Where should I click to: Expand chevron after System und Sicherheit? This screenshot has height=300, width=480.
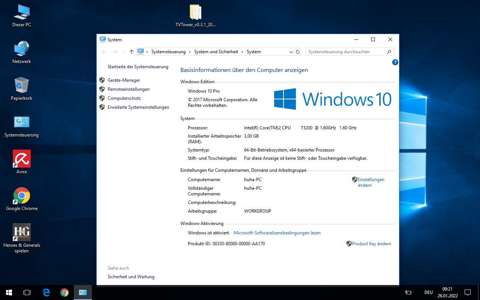pos(242,52)
